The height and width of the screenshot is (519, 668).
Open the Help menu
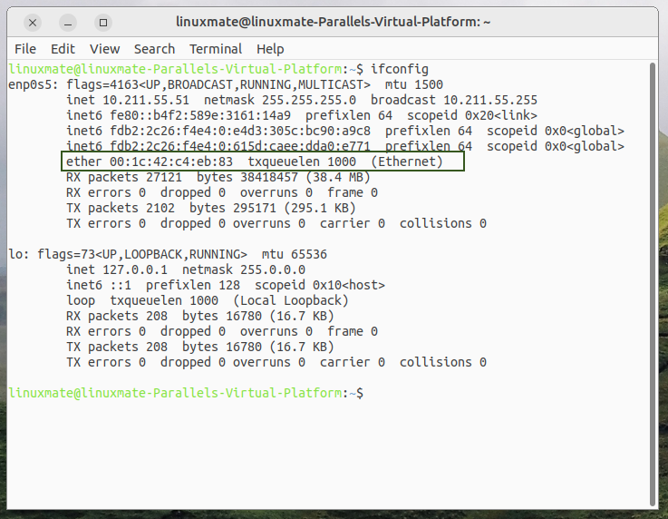tap(270, 48)
